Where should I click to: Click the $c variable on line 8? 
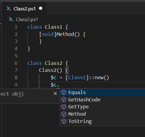coord(54,78)
